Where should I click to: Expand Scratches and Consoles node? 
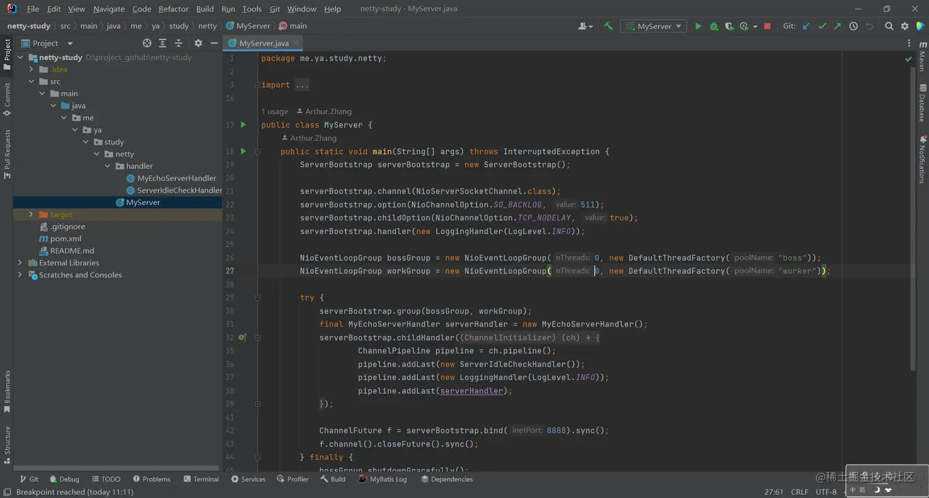(20, 275)
